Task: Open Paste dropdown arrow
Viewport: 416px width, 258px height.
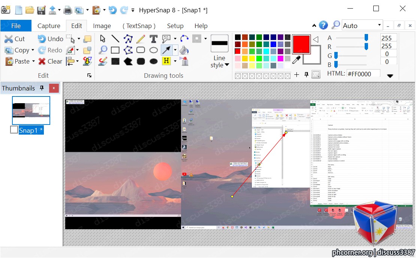Action: (33, 61)
